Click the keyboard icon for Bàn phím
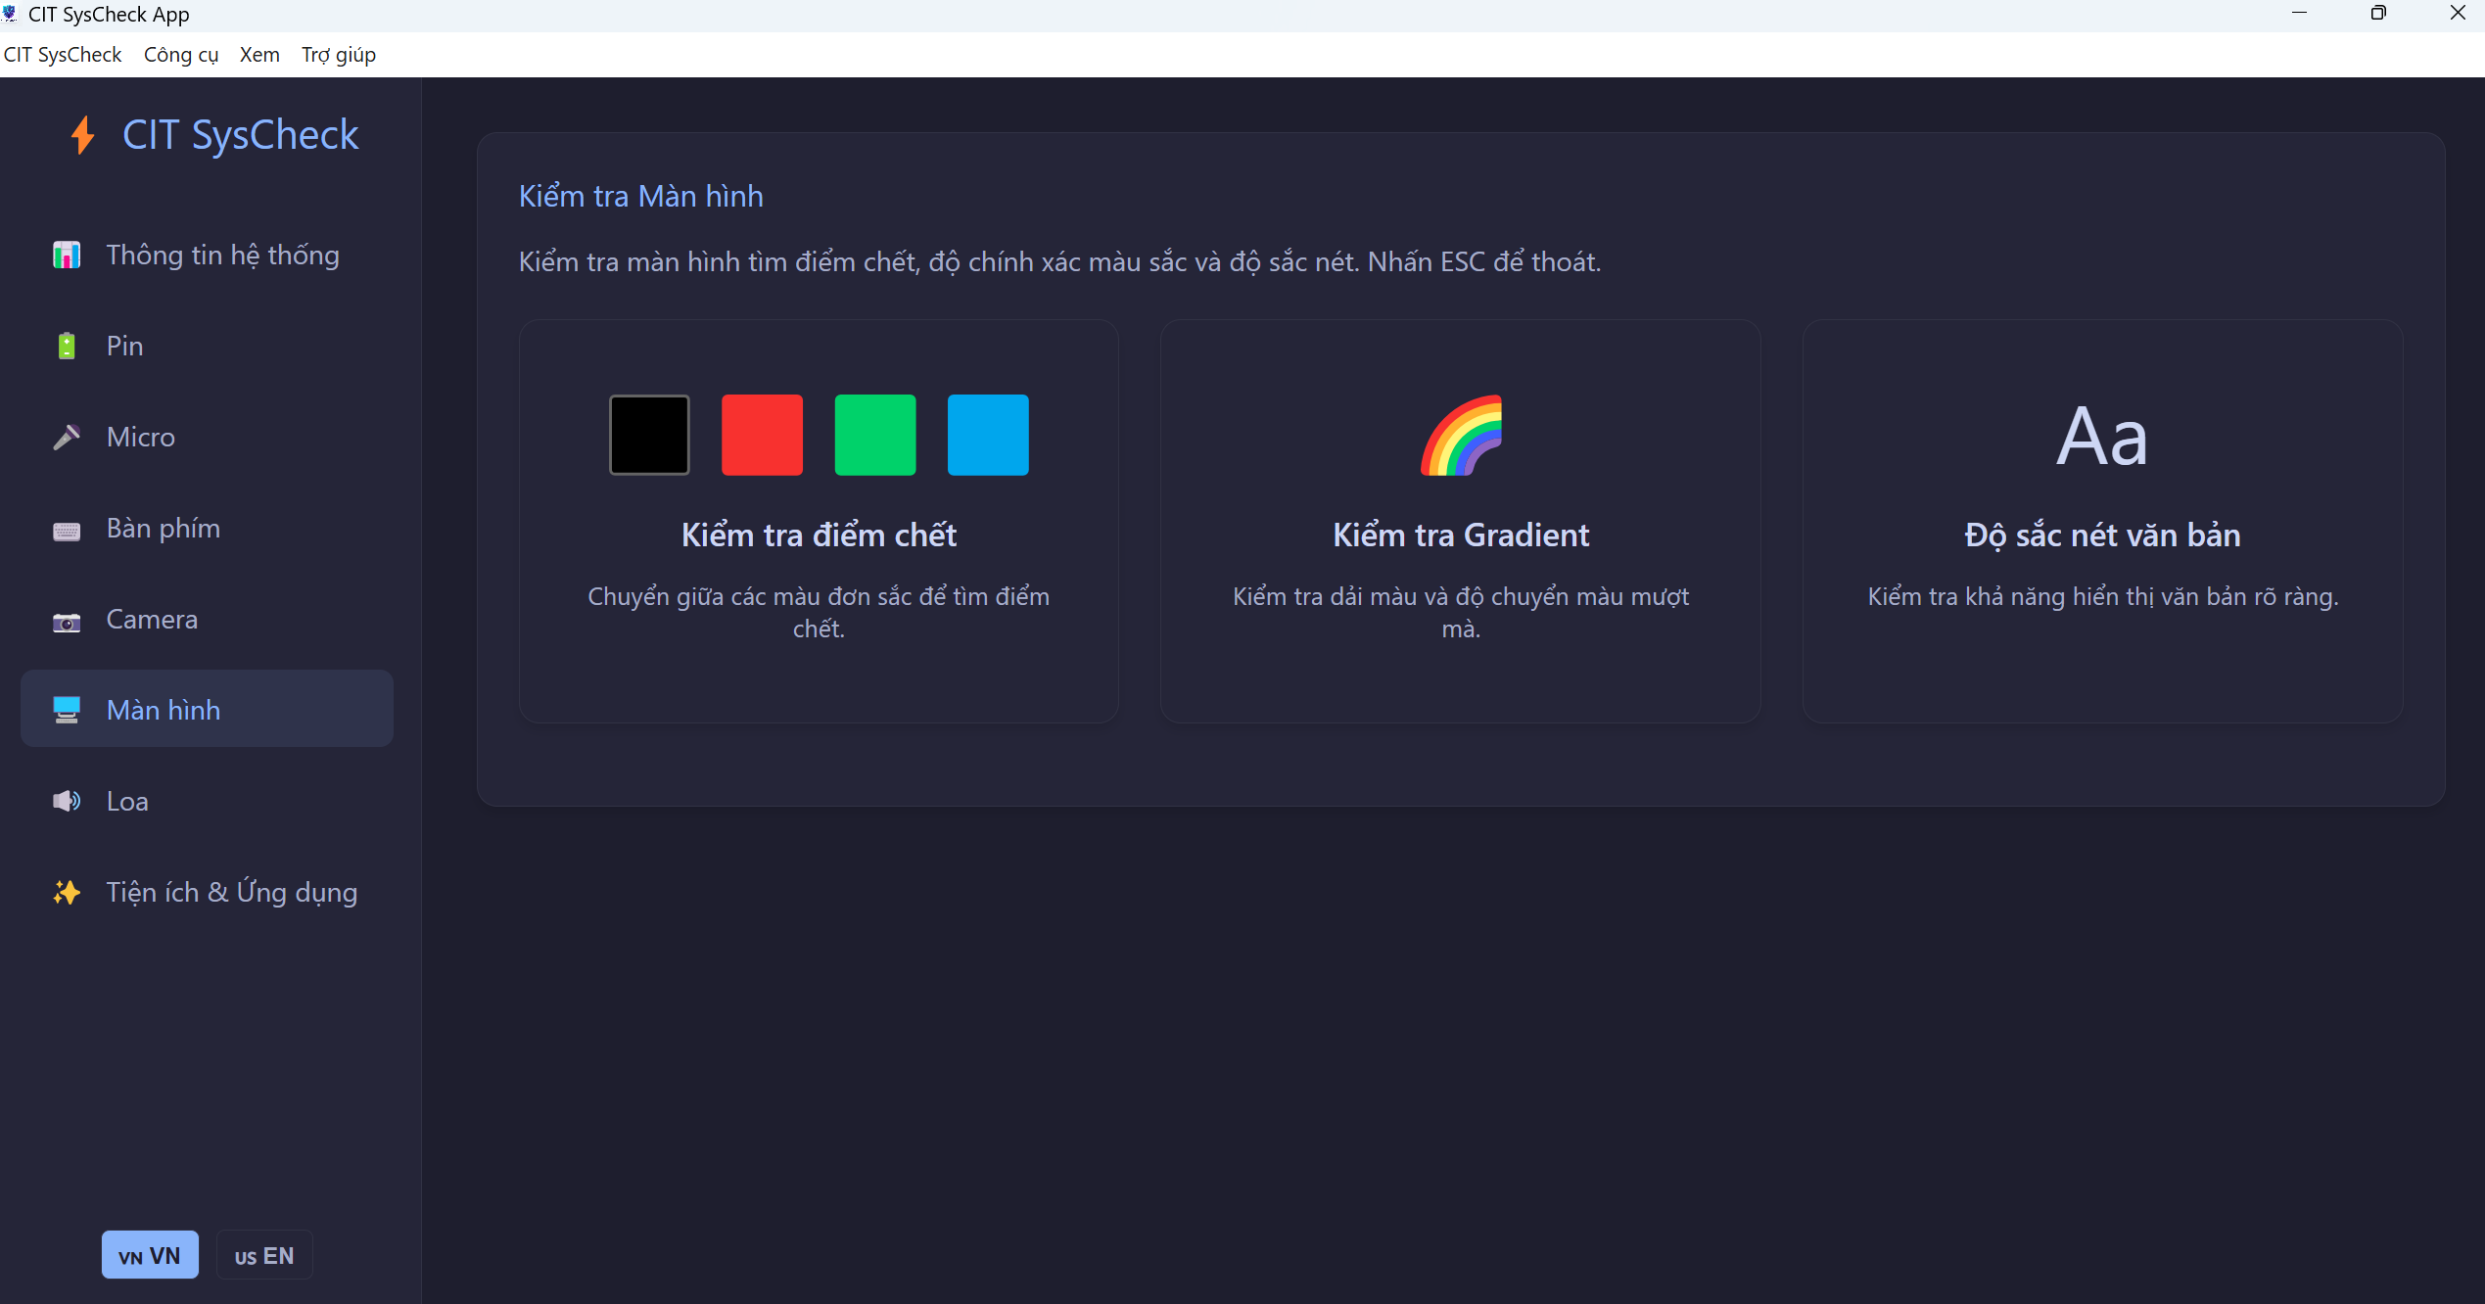 pyautogui.click(x=67, y=530)
